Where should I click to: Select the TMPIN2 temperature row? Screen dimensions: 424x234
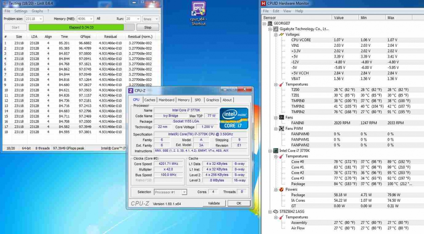[343, 112]
